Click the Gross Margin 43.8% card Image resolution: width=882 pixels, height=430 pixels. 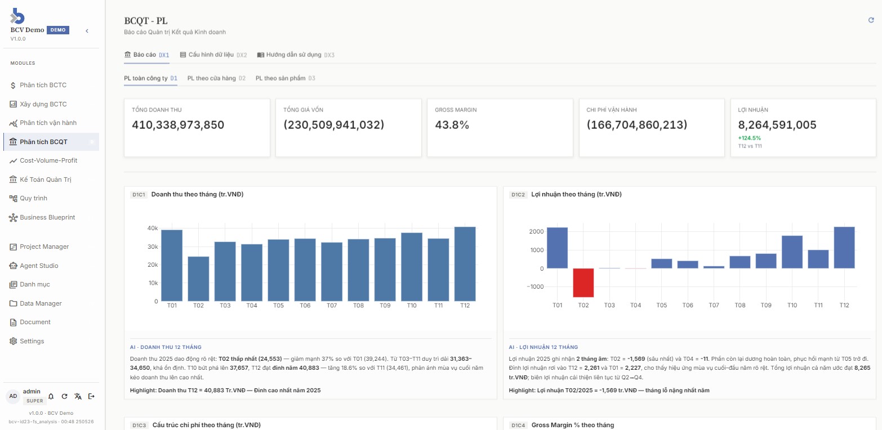point(500,128)
